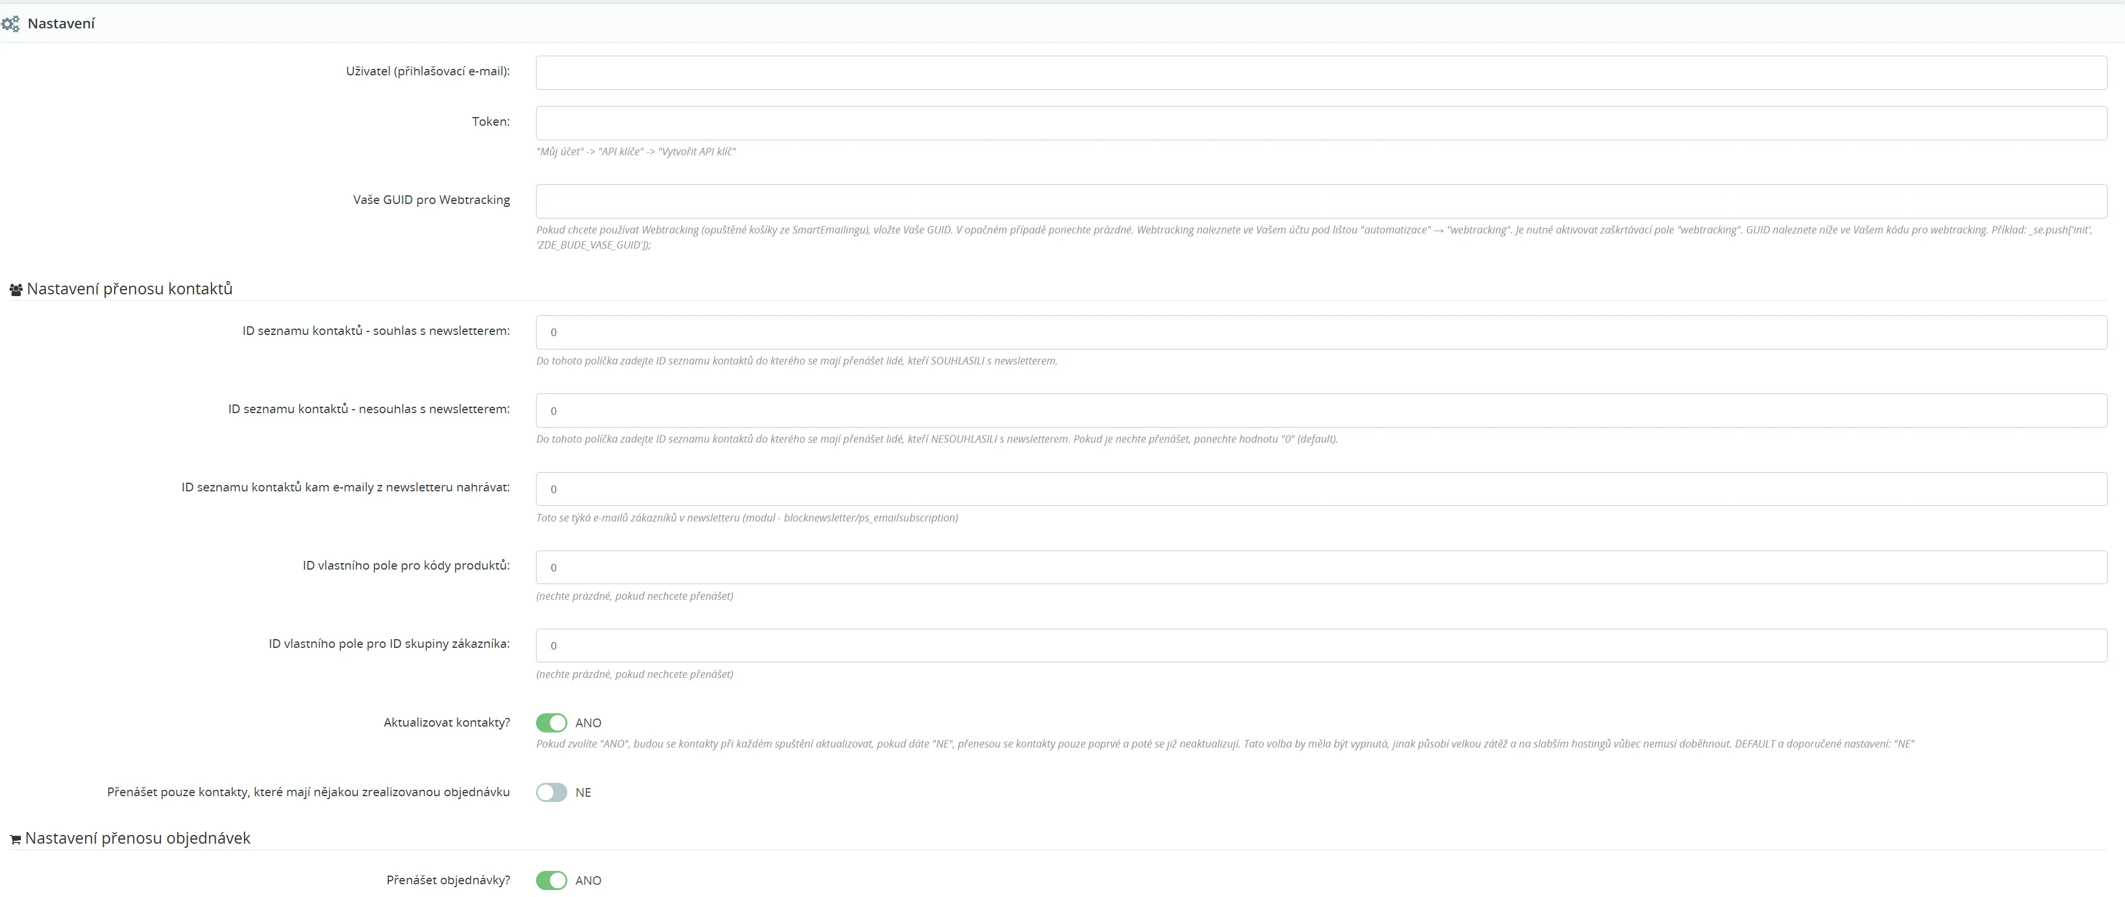Toggle Přenášet objednávky switch
Screen dimensions: 2125x897
pyautogui.click(x=551, y=881)
